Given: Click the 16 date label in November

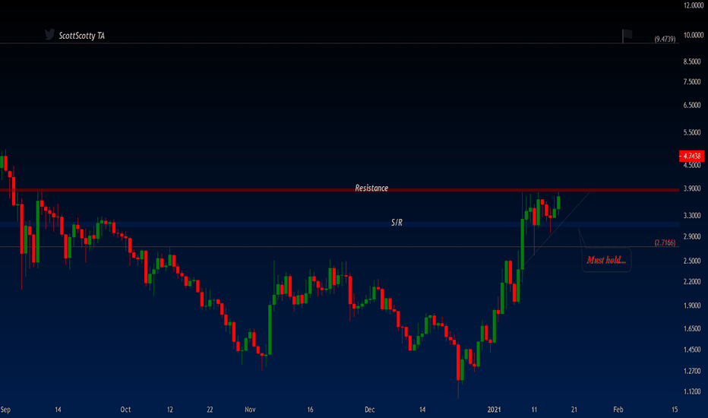Looking at the screenshot, I should point(310,410).
